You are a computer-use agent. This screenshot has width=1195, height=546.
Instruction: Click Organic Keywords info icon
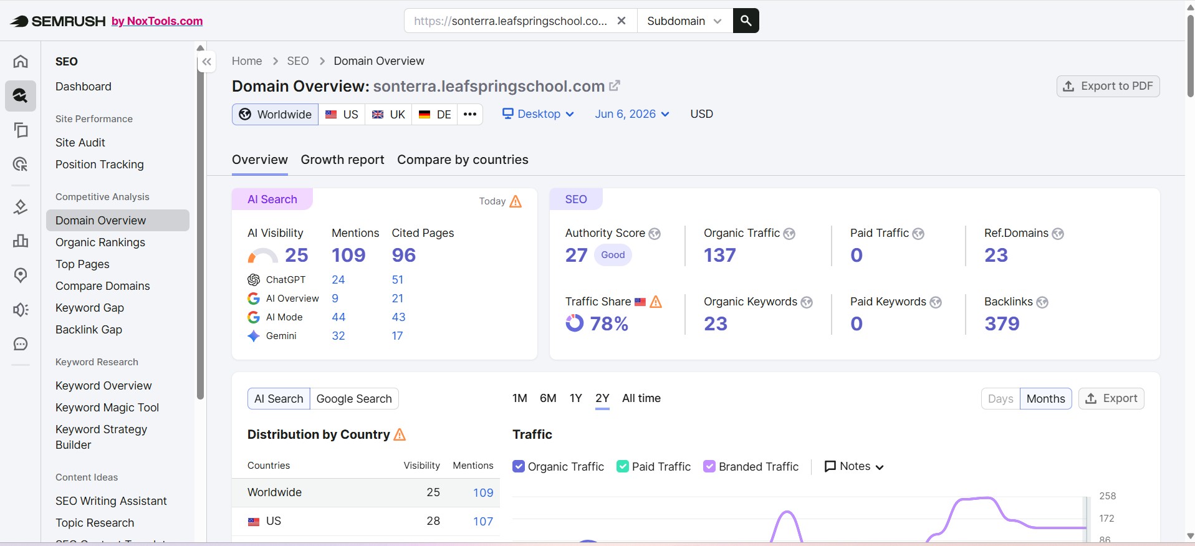(x=807, y=302)
